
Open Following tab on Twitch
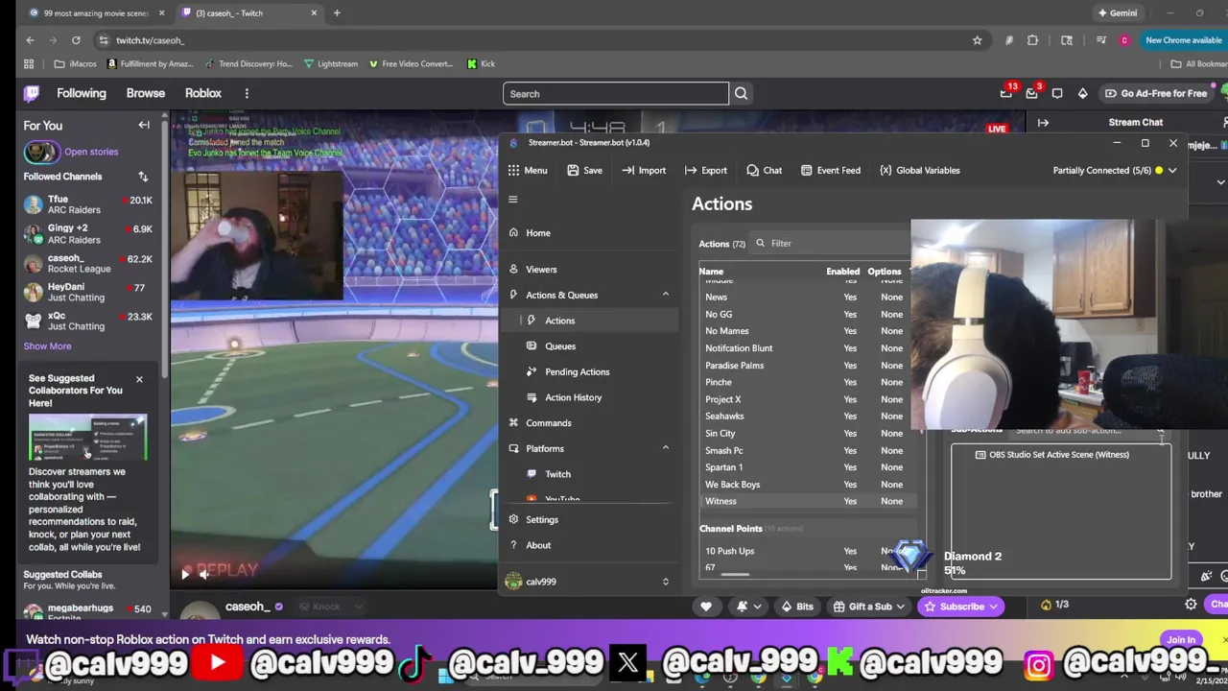82,93
